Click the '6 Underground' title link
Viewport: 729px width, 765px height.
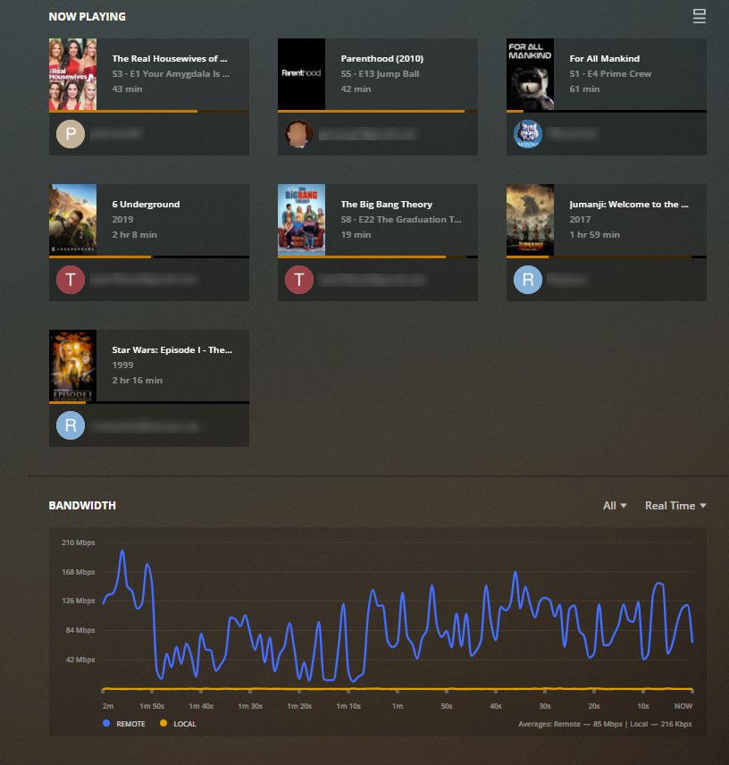(x=146, y=205)
